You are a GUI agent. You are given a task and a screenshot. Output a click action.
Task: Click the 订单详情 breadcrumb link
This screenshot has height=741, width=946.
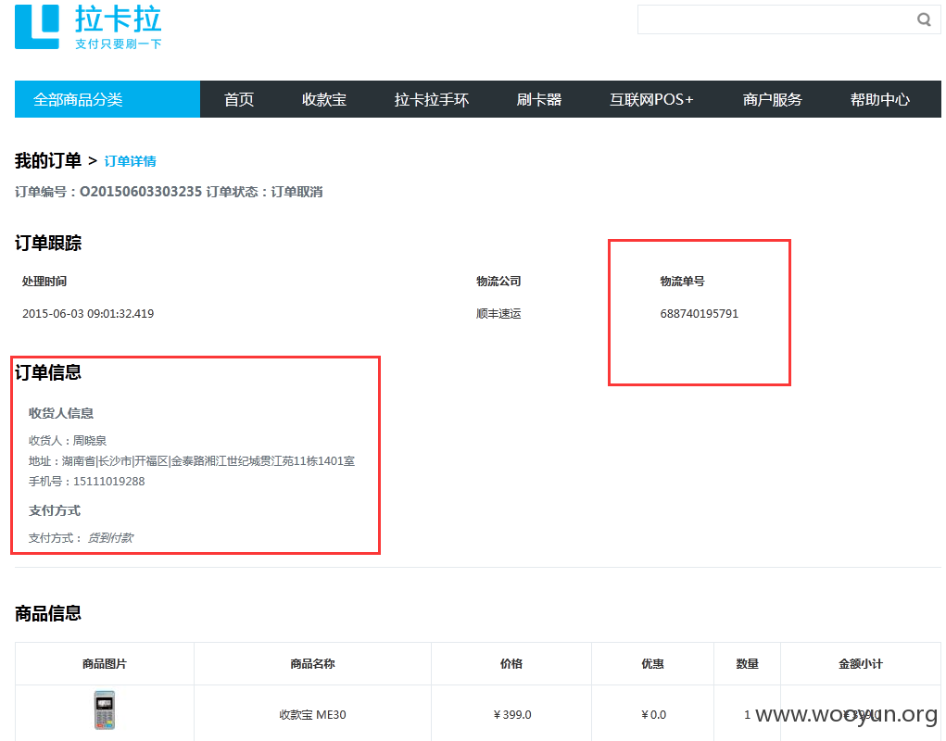click(131, 161)
